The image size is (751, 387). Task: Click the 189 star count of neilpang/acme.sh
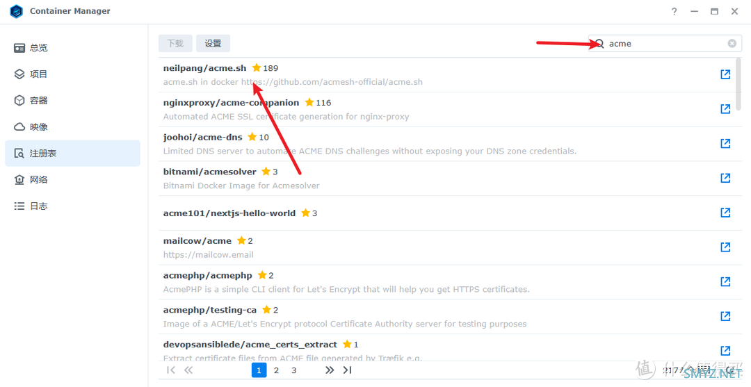(270, 68)
